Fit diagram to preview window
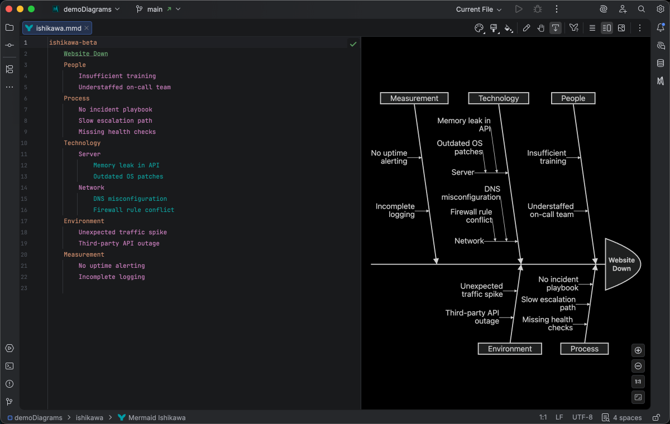Screen dimensions: 670x424 [x=638, y=397]
